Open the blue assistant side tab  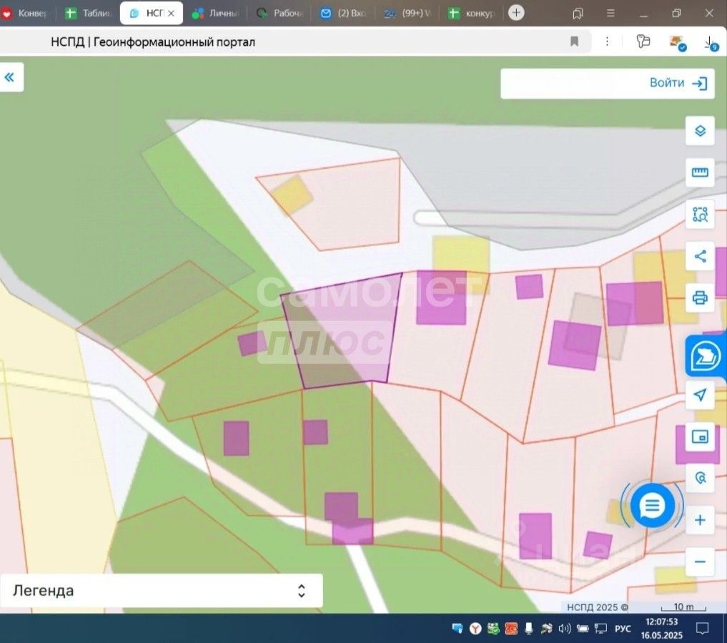pos(706,356)
